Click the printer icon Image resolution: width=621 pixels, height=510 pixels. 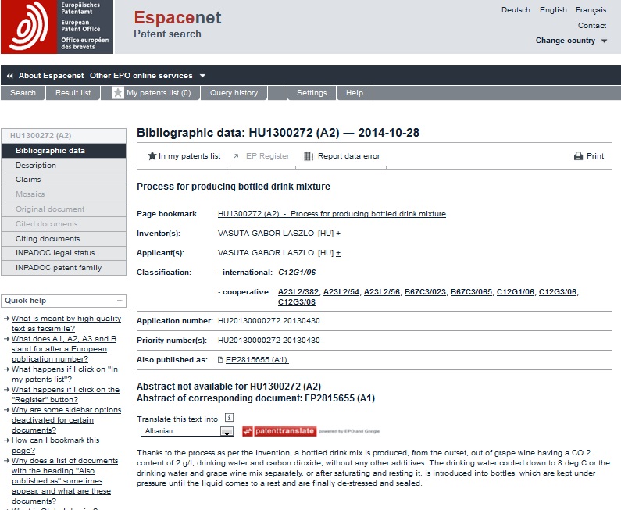(x=579, y=156)
